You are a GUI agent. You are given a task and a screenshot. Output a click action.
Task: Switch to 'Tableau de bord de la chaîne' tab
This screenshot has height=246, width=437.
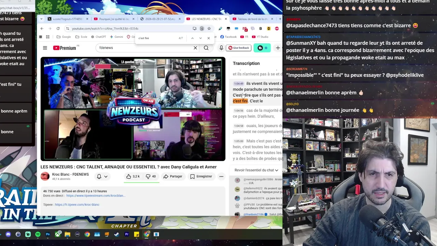coord(253,19)
